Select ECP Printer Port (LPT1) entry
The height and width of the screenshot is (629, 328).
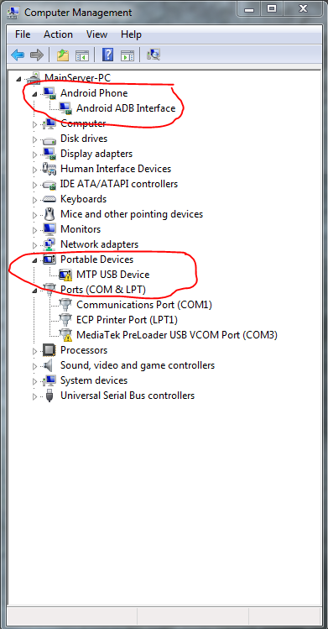click(x=127, y=320)
